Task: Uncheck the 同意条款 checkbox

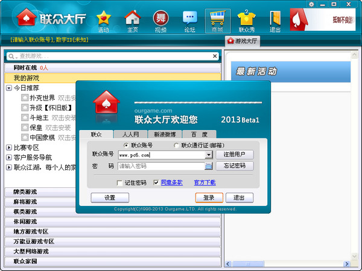Action: [x=156, y=182]
